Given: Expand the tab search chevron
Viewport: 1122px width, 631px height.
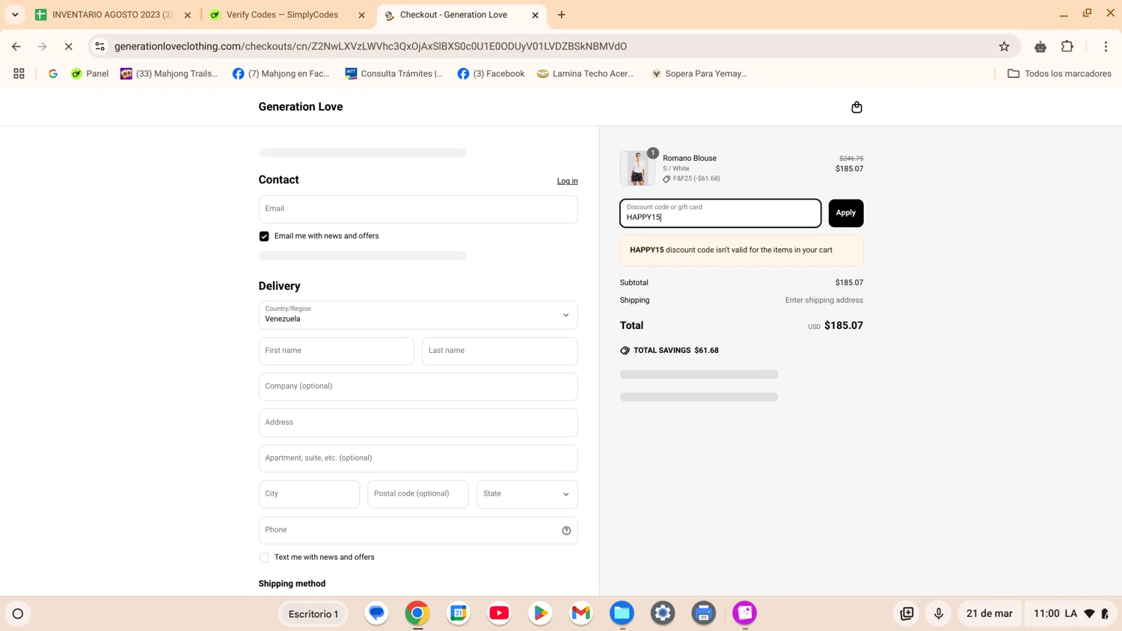Looking at the screenshot, I should click(x=15, y=14).
